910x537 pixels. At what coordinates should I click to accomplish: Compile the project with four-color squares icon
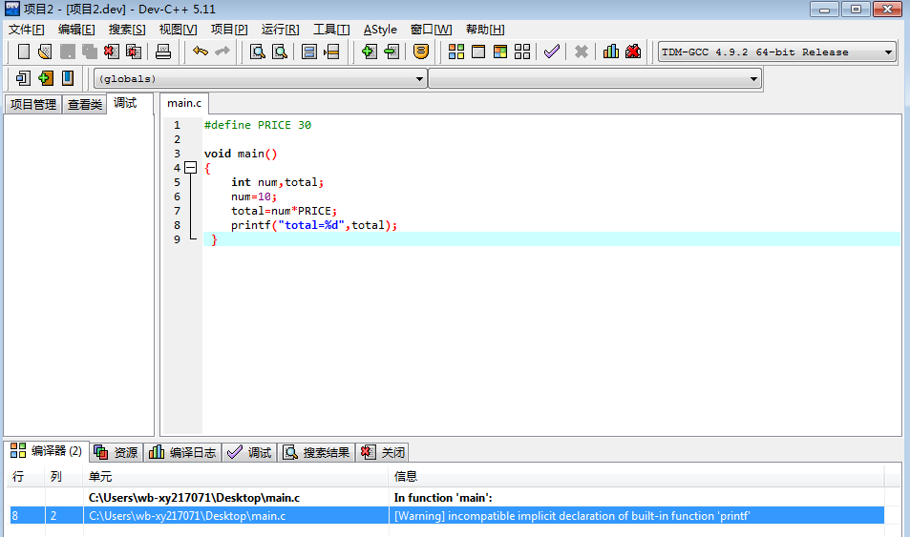456,52
